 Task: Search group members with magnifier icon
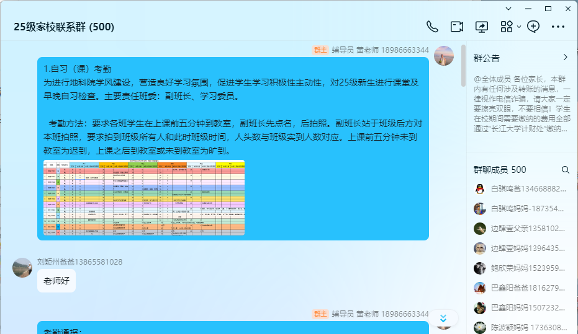point(565,170)
